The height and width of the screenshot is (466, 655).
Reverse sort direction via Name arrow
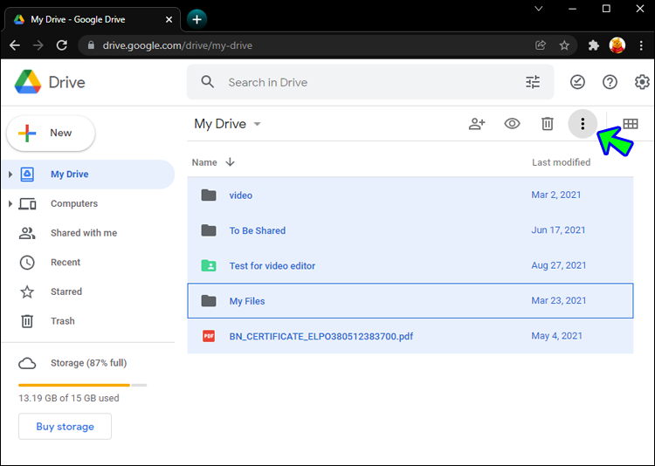coord(231,162)
